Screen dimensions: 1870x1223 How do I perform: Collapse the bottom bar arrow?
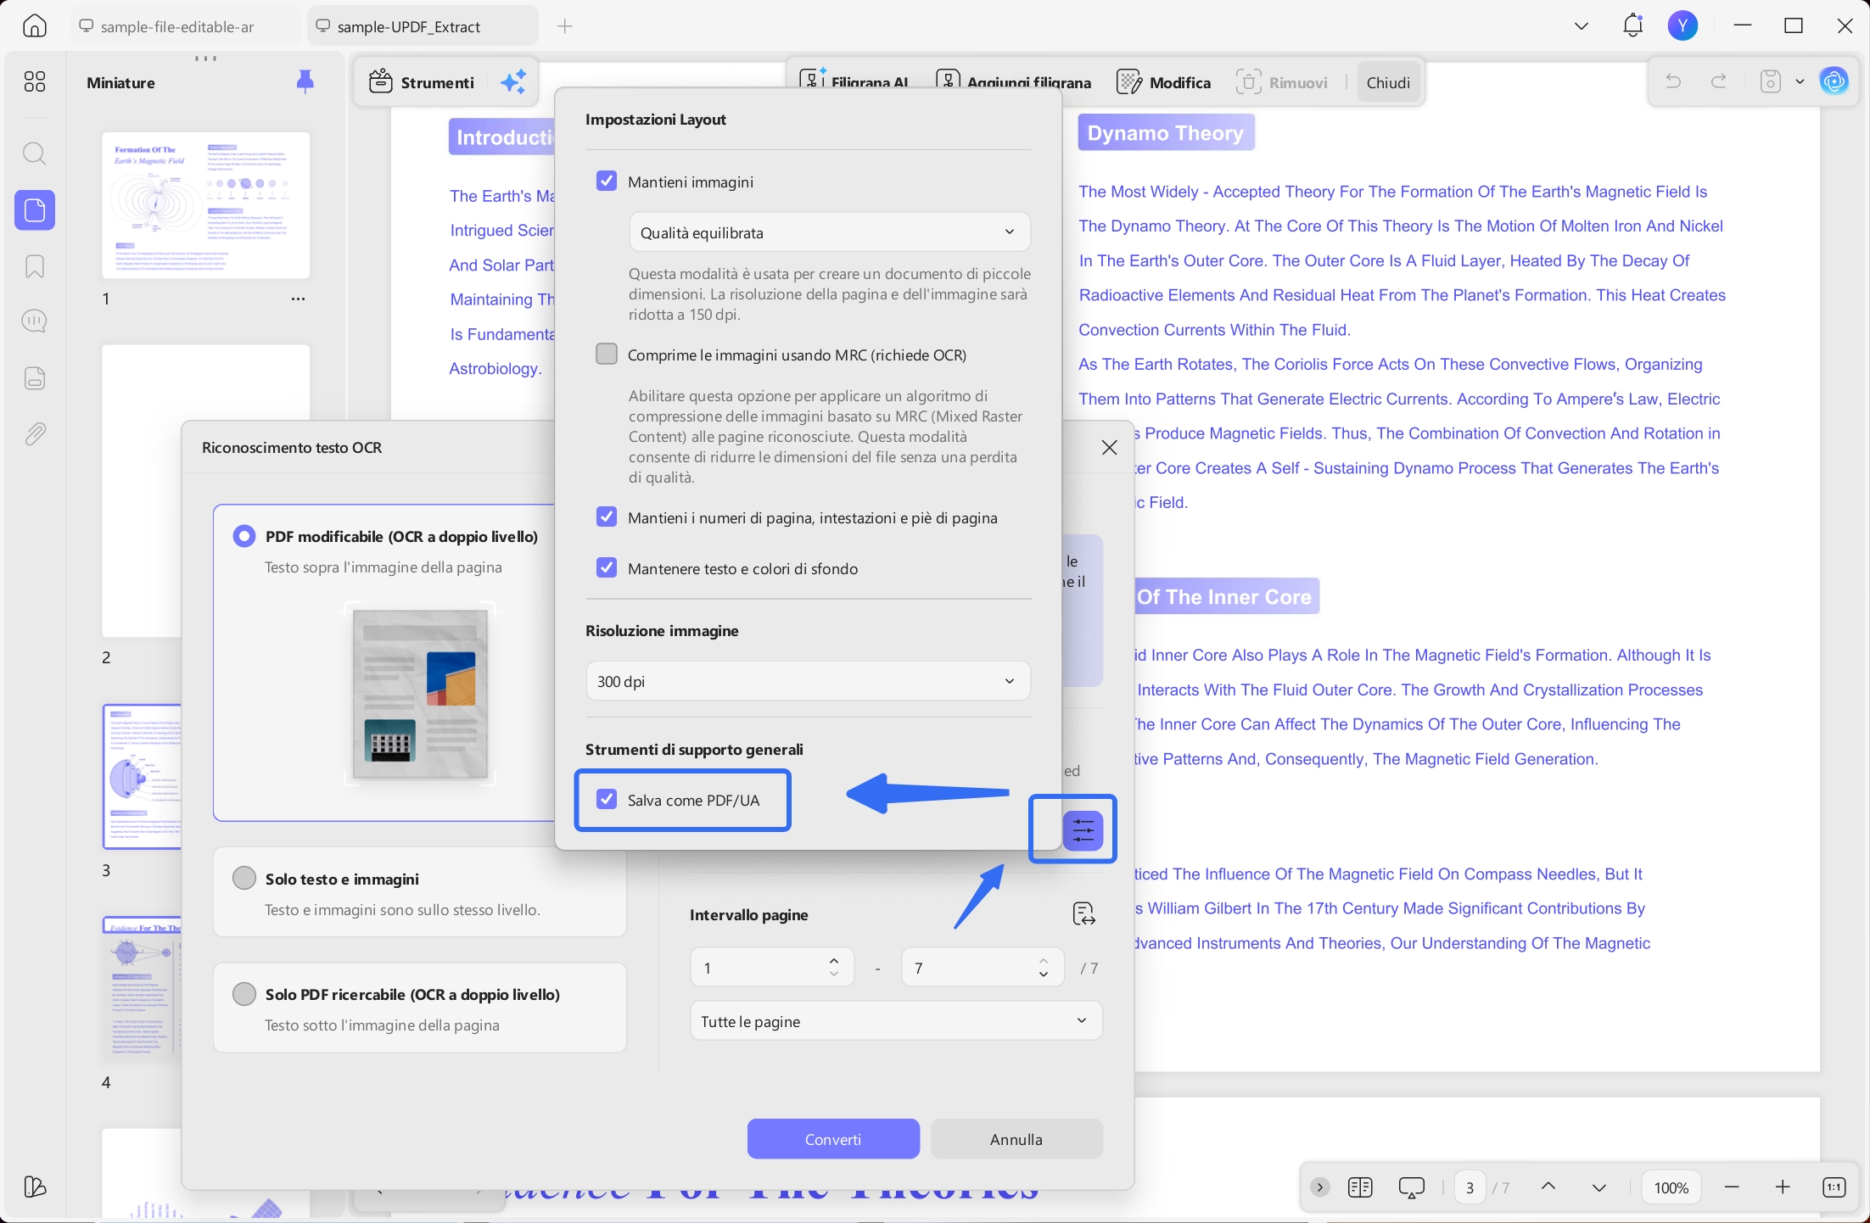coord(1320,1187)
